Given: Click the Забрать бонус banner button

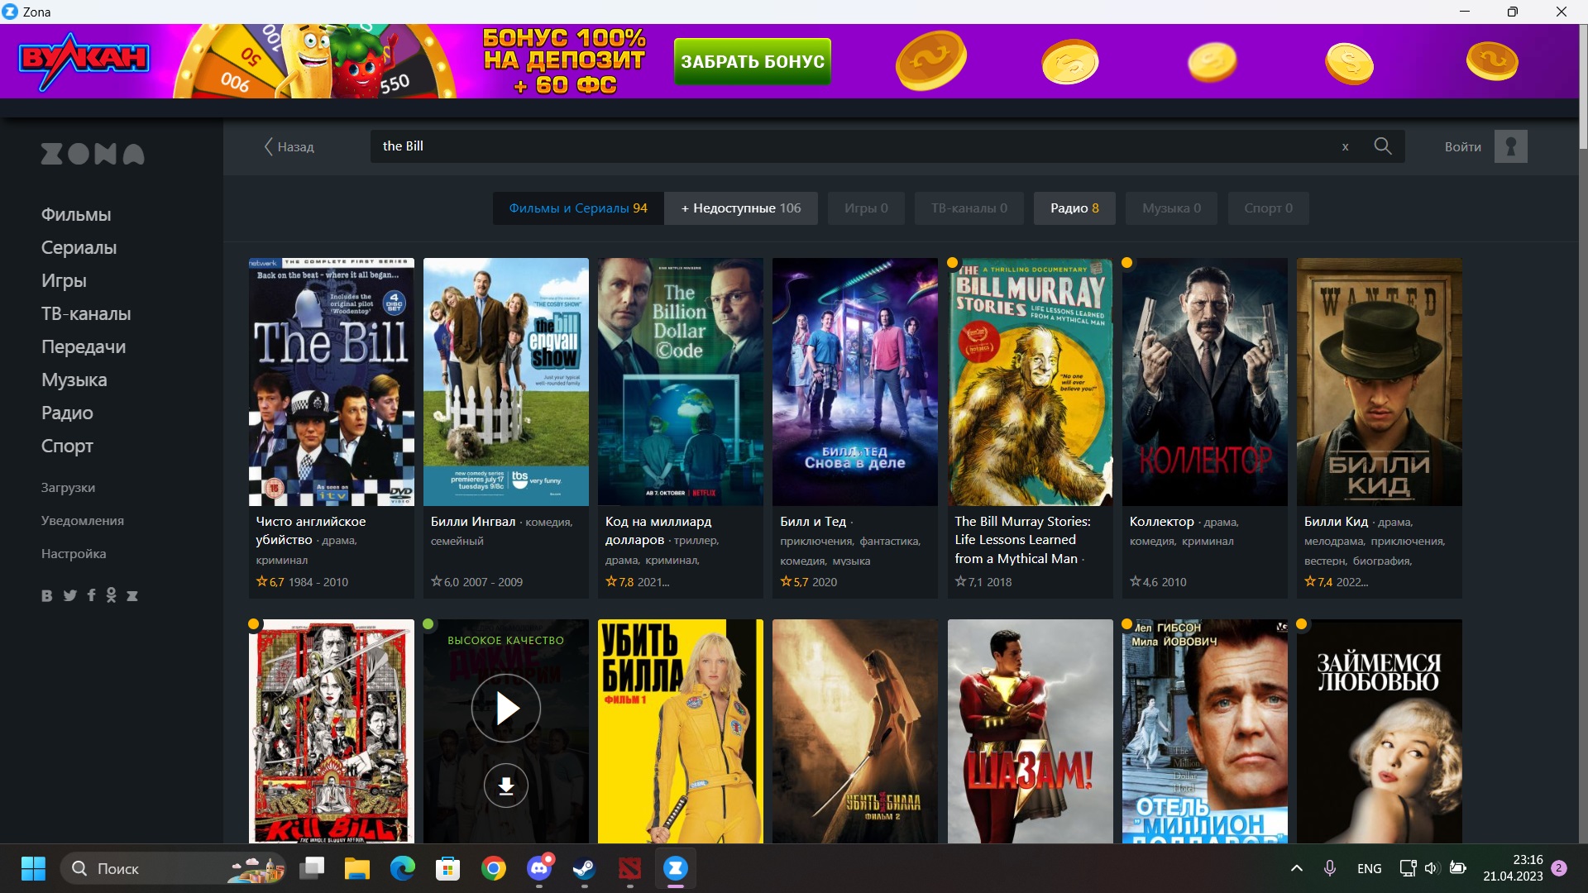Looking at the screenshot, I should click(752, 61).
